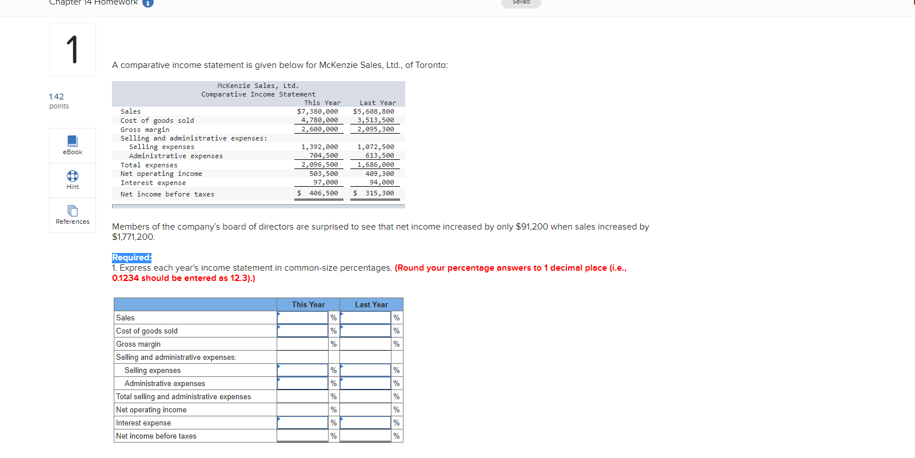Click the 1,392,000 selling expenses value
Image resolution: width=915 pixels, height=458 pixels.
tap(319, 147)
